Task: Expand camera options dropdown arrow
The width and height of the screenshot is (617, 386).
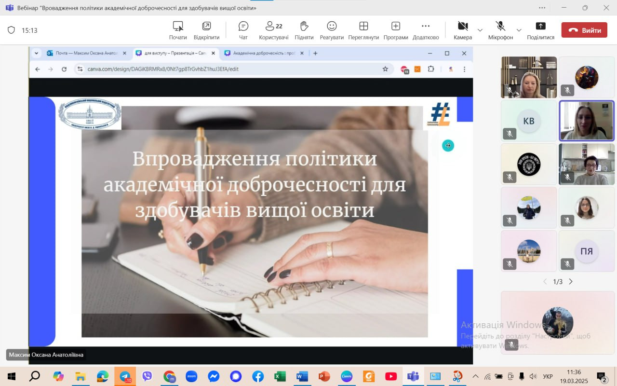Action: [480, 30]
